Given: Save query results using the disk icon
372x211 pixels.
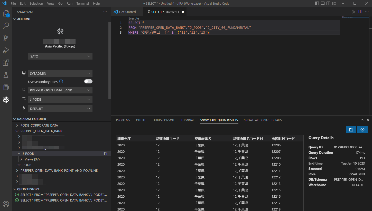Looking at the screenshot, I should click(x=351, y=130).
